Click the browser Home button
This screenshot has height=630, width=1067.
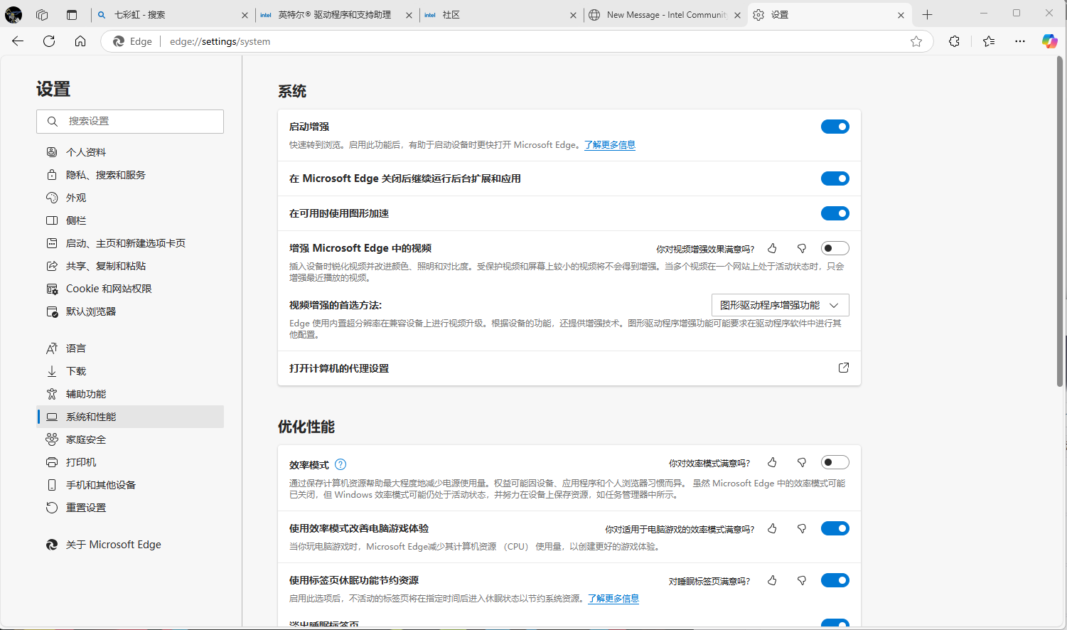pos(80,41)
